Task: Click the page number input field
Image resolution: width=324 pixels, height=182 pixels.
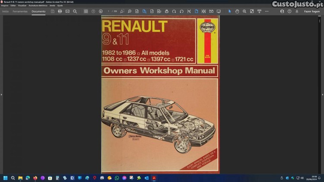Action: pyautogui.click(x=109, y=11)
